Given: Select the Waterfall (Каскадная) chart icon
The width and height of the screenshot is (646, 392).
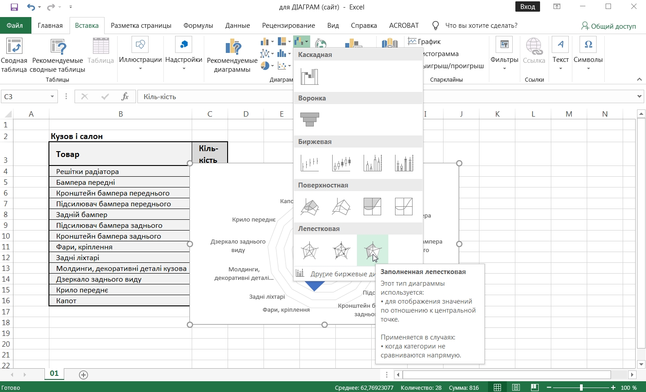Looking at the screenshot, I should (310, 77).
